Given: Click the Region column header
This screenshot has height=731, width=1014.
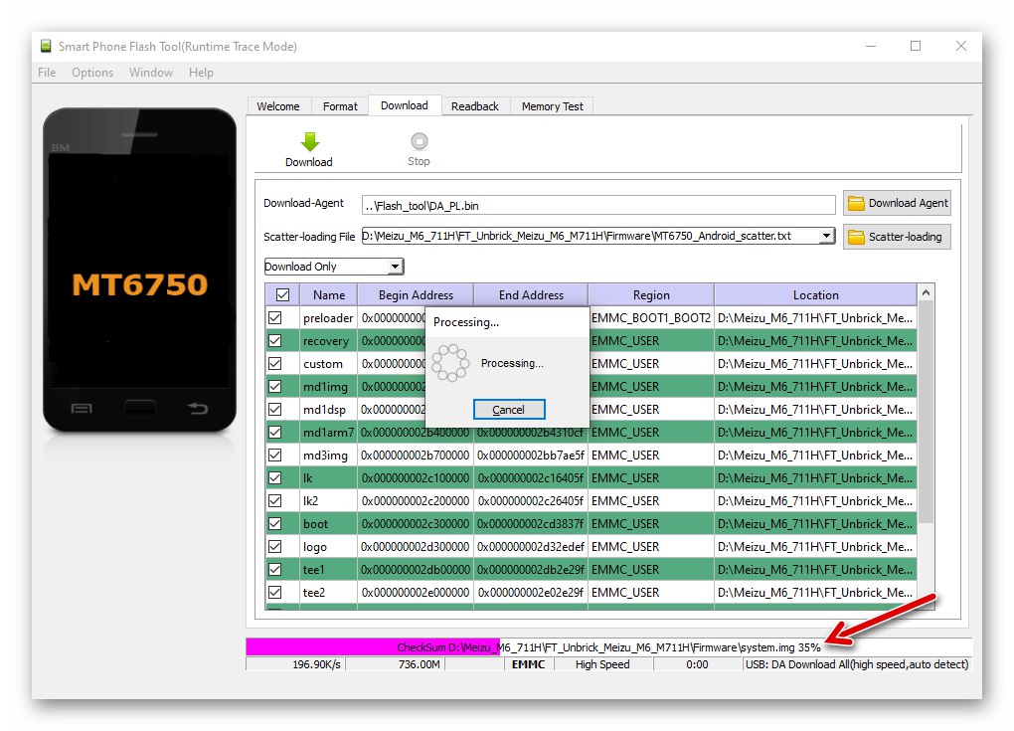Looking at the screenshot, I should (x=651, y=295).
